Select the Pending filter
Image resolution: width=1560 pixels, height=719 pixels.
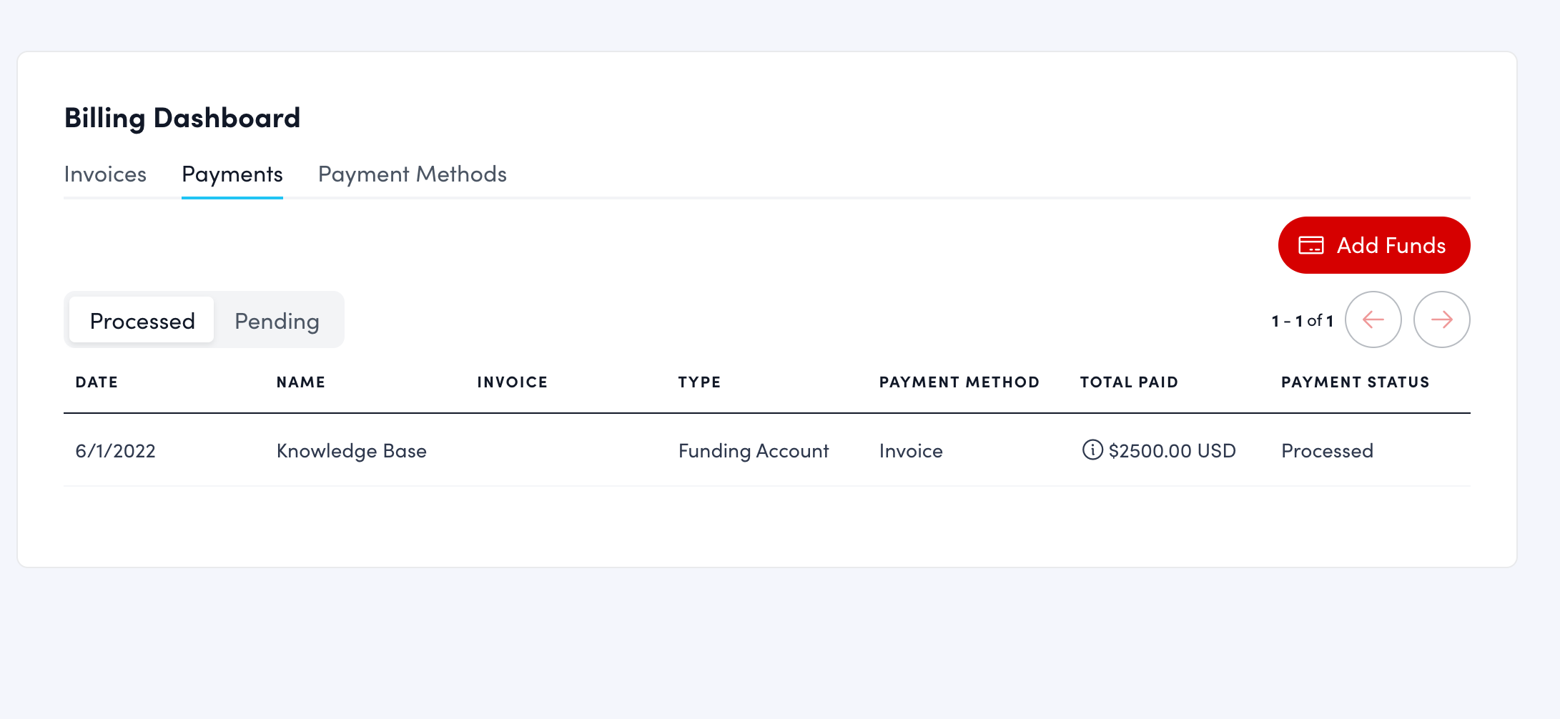click(277, 320)
